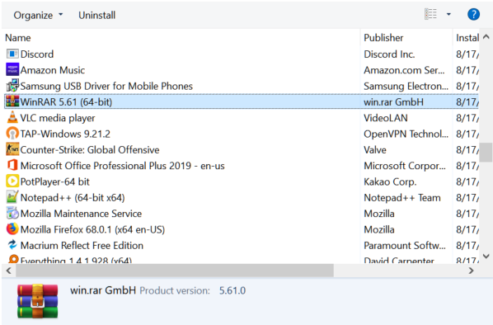The width and height of the screenshot is (493, 325).
Task: Open the view options dropdown arrow
Action: (x=448, y=15)
